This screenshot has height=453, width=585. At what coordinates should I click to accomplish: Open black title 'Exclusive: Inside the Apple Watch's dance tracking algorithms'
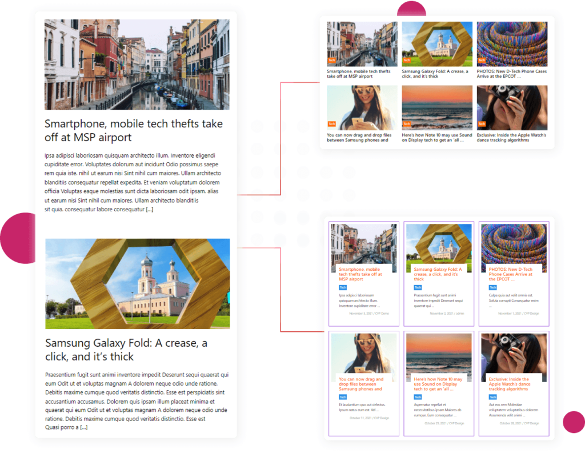coord(511,138)
